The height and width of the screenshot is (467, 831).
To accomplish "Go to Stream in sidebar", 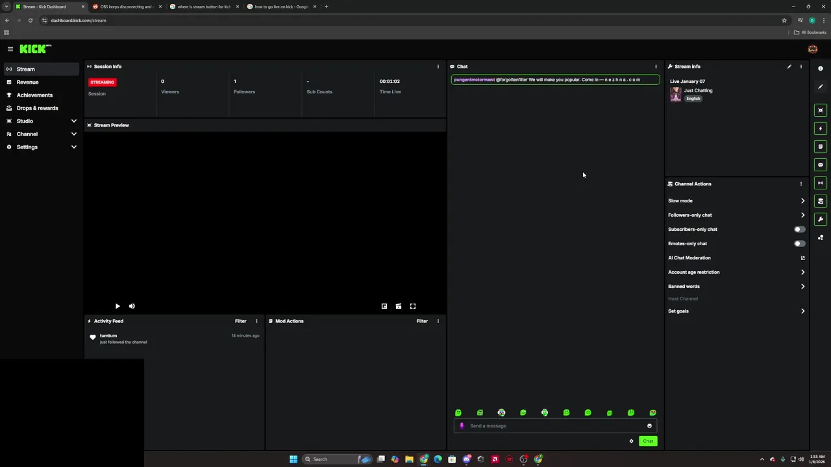I will [x=42, y=69].
